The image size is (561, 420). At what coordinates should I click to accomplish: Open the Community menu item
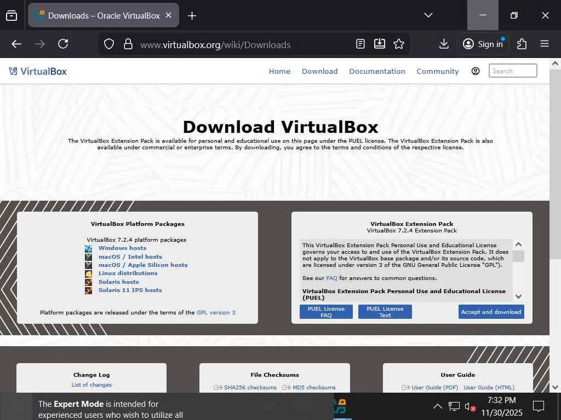pyautogui.click(x=437, y=72)
